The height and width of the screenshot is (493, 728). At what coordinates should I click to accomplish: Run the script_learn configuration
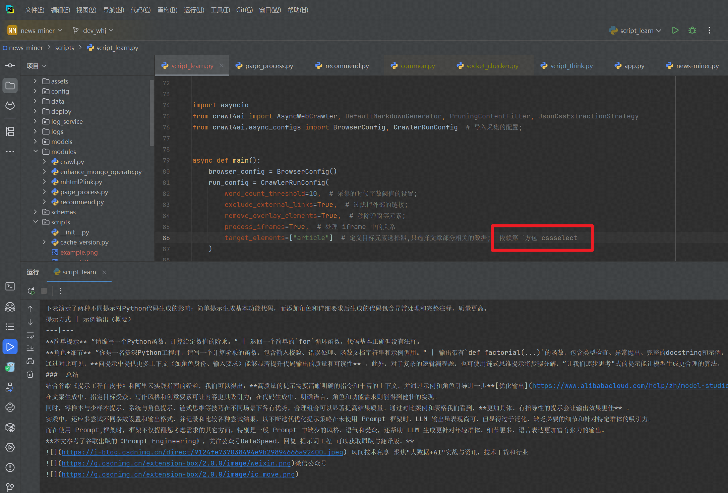click(675, 31)
